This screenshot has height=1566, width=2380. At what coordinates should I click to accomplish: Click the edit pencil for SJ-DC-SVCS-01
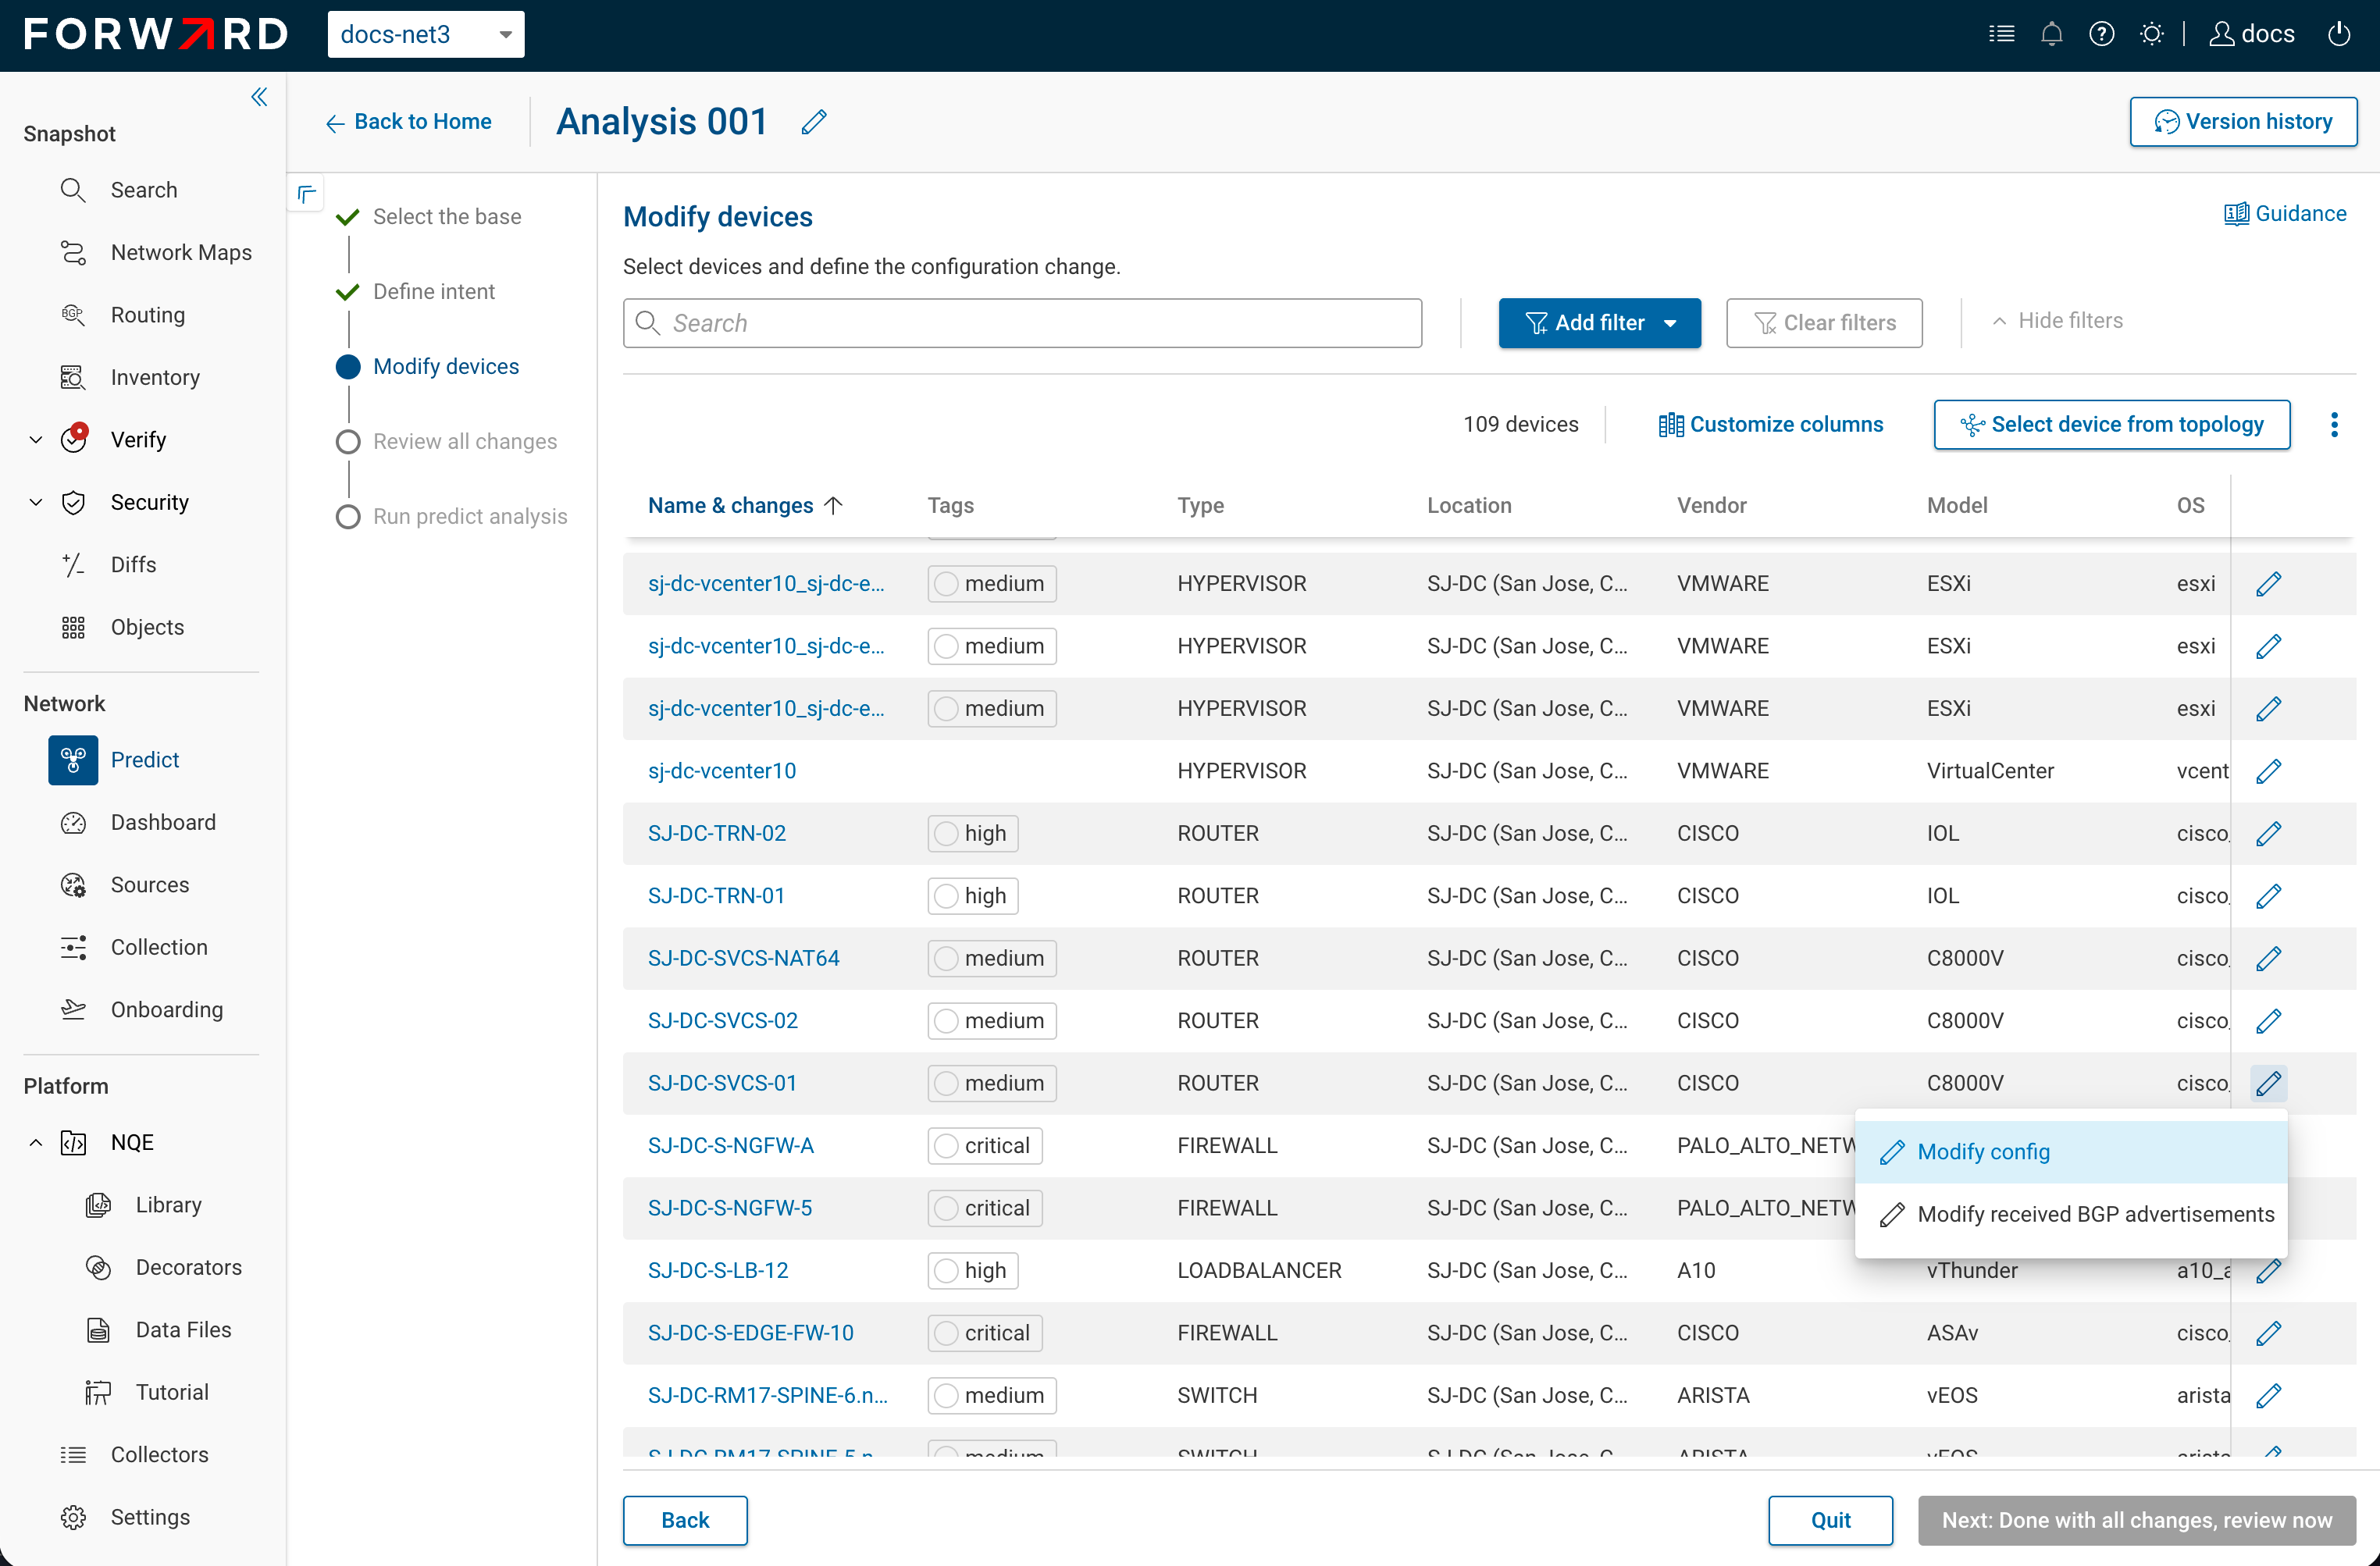click(x=2268, y=1083)
